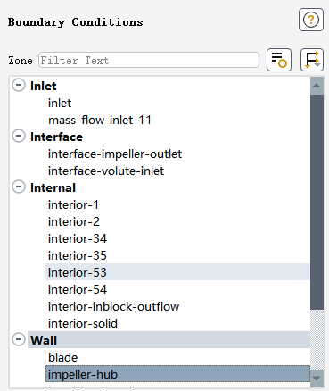The height and width of the screenshot is (391, 329).
Task: Select interior-53 zone
Action: (177, 272)
